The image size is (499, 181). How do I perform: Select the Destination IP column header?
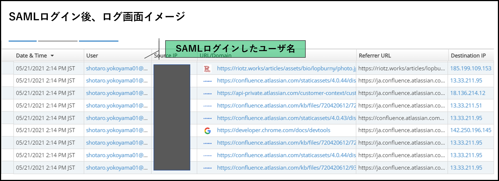point(468,56)
